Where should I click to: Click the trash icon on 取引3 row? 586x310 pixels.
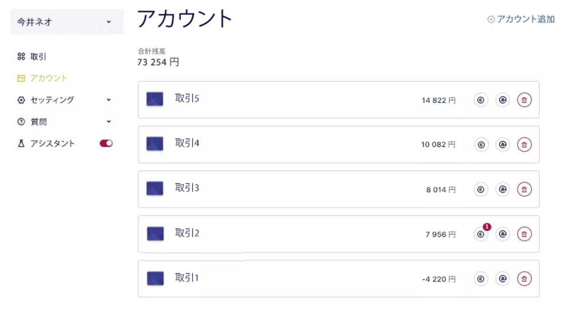[524, 189]
